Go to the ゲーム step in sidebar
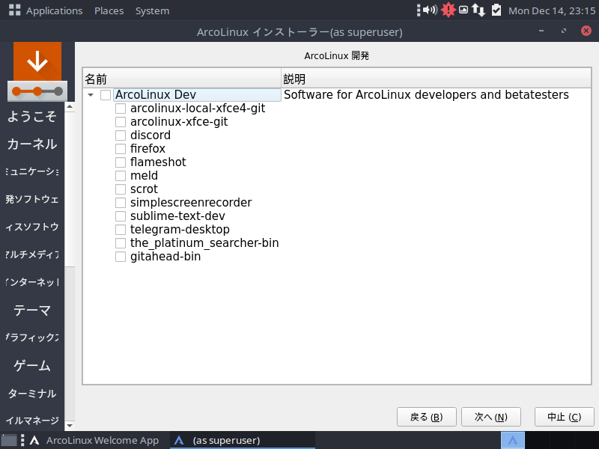 32,365
